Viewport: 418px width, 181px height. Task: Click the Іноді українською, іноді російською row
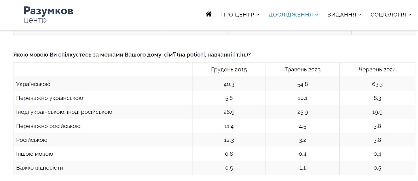point(214,112)
